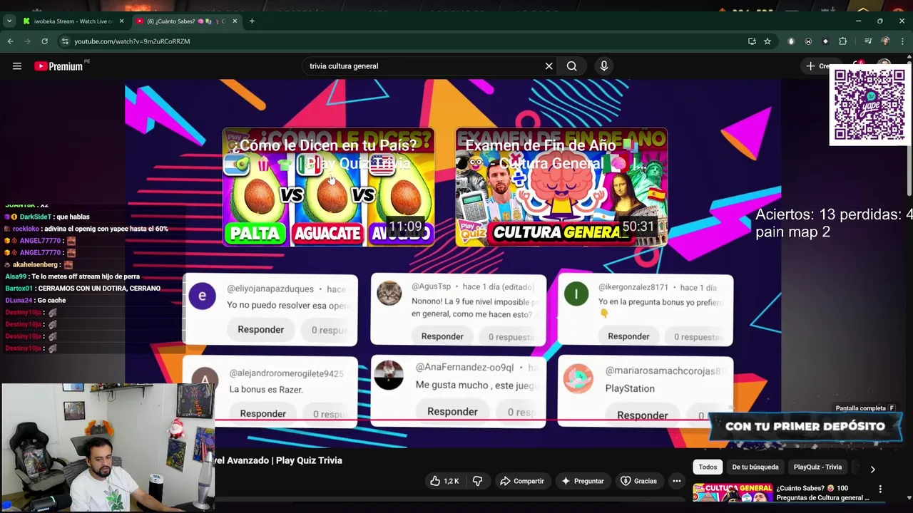The height and width of the screenshot is (513, 913).
Task: Click Responder under @alejandroromerogilete9425 comment
Action: pos(262,413)
